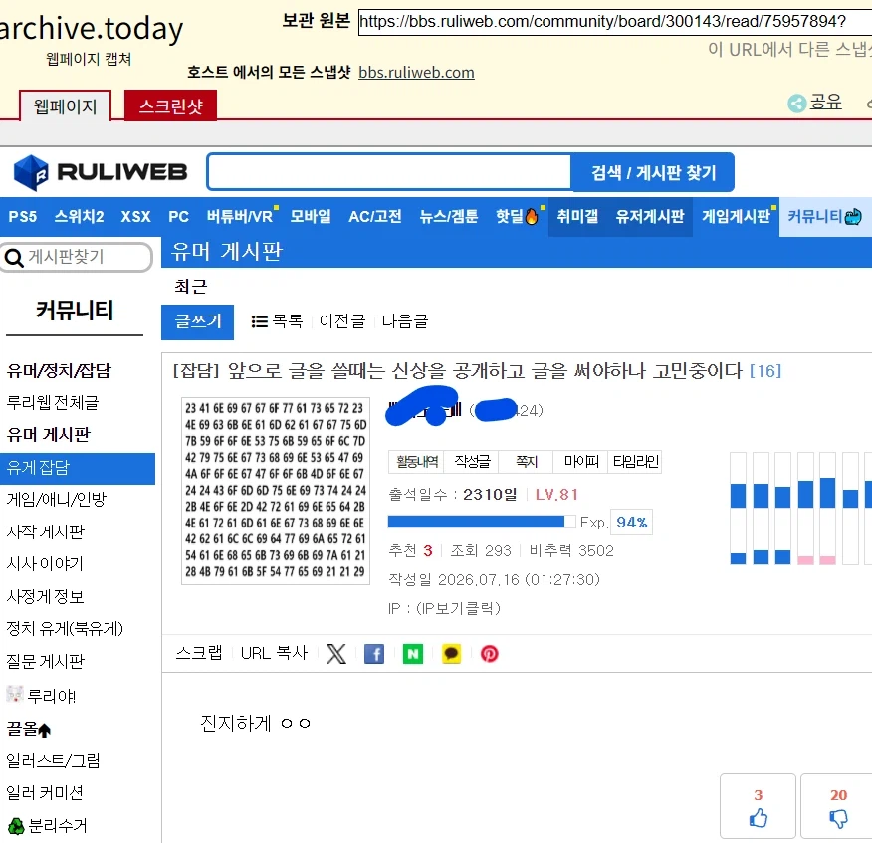The width and height of the screenshot is (872, 843).
Task: Click the archived URL input field
Action: (614, 22)
